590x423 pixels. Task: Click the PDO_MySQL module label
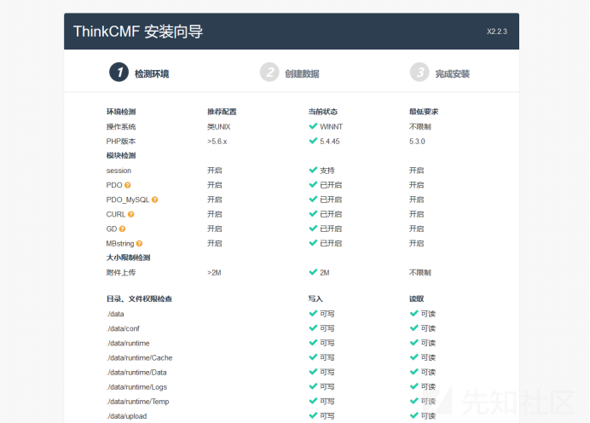click(128, 200)
